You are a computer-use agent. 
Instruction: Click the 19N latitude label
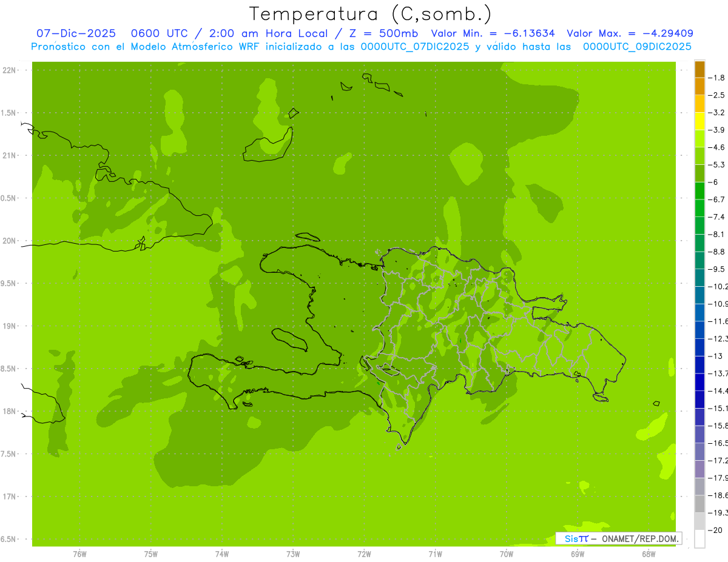(x=8, y=326)
